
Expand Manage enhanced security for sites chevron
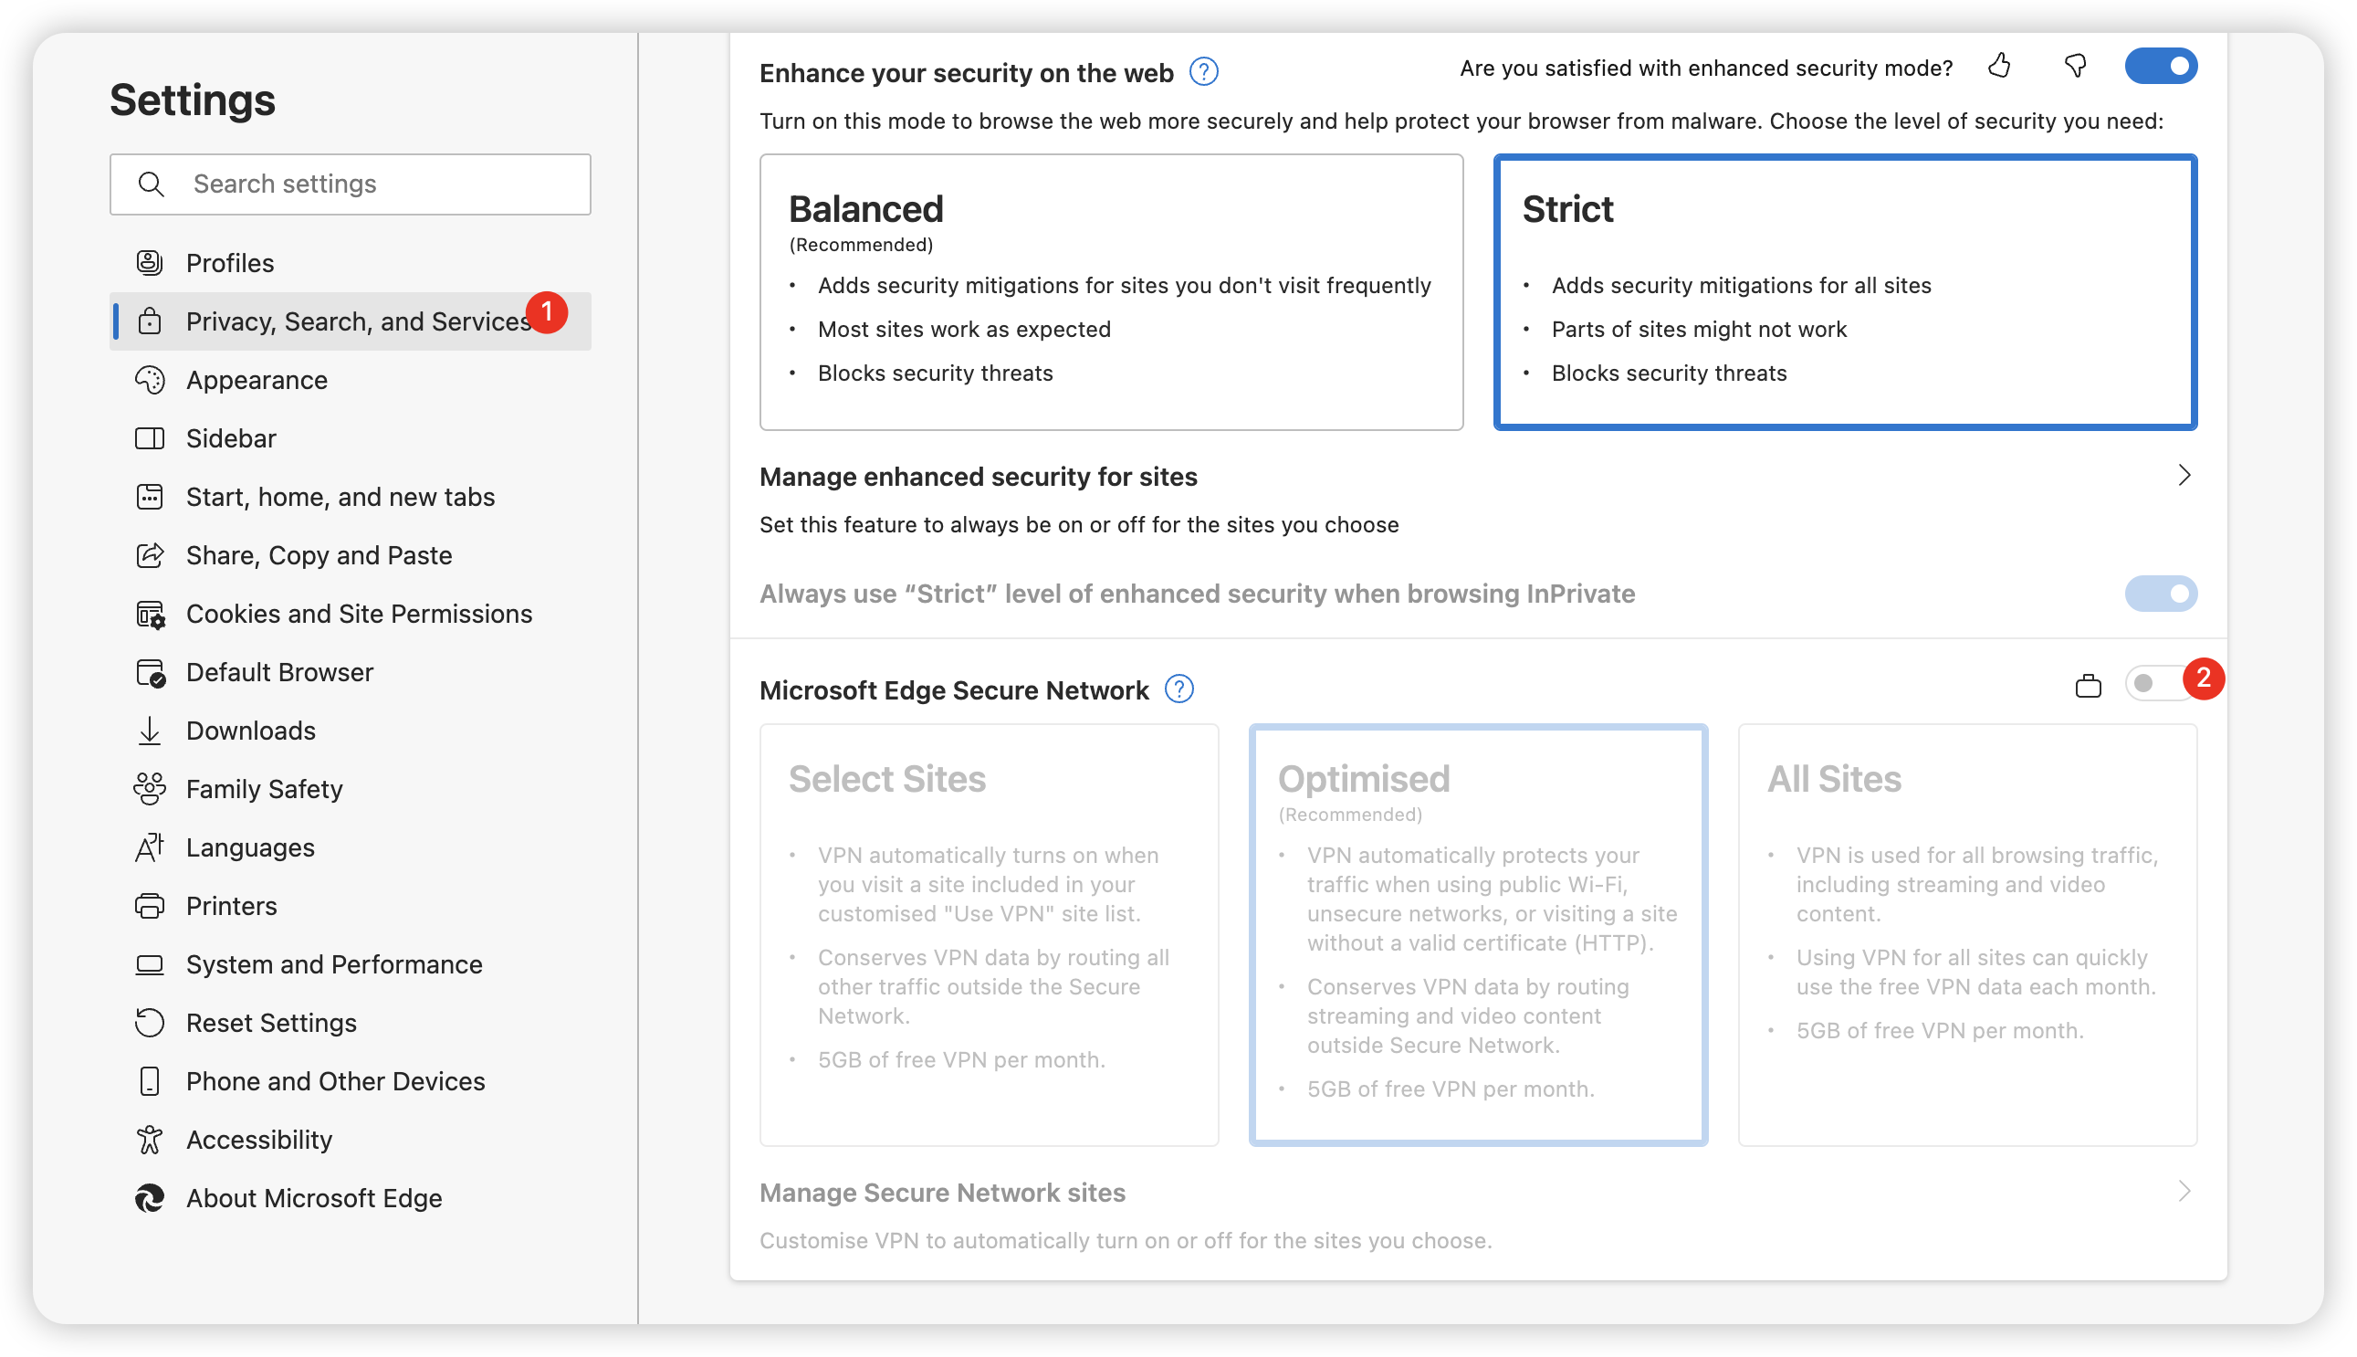point(2184,477)
